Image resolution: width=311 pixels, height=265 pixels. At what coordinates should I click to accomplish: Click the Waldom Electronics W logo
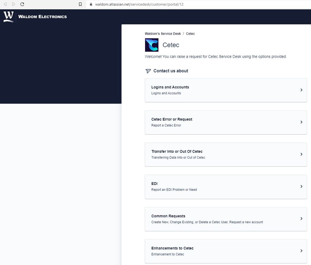coord(8,16)
